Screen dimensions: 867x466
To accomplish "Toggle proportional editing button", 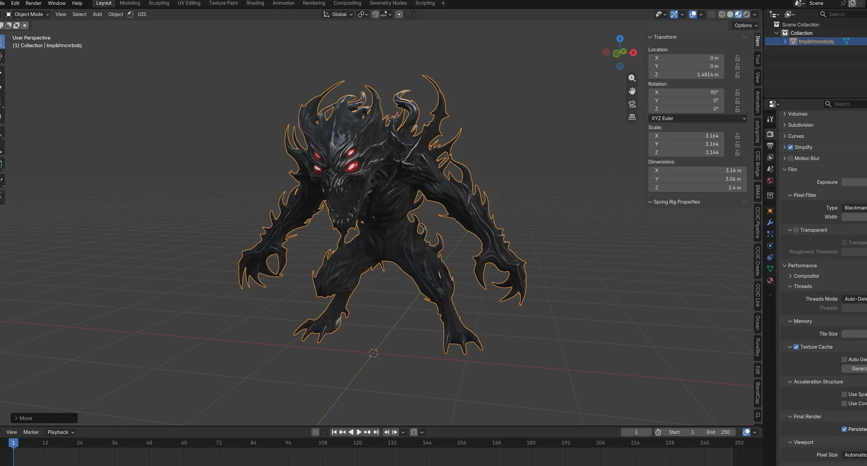I will click(x=399, y=15).
